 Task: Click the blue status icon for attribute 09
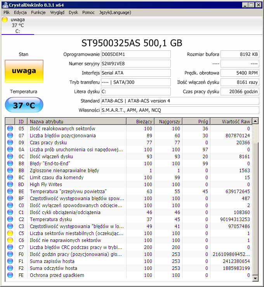10,142
